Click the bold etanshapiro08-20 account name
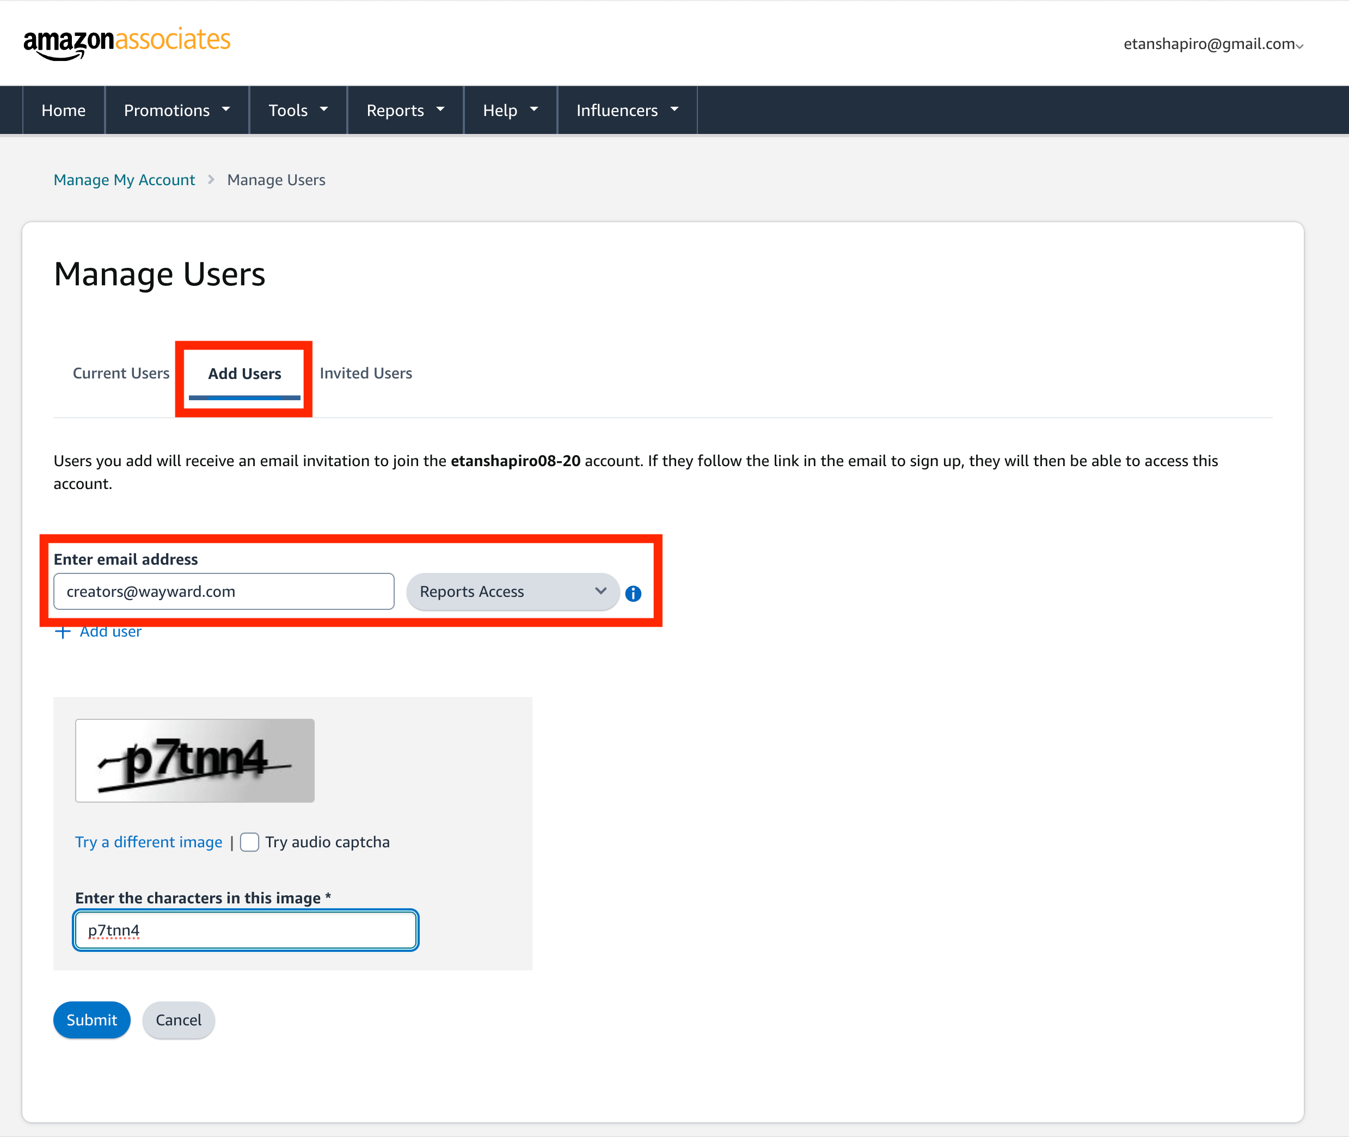This screenshot has height=1137, width=1349. click(516, 461)
